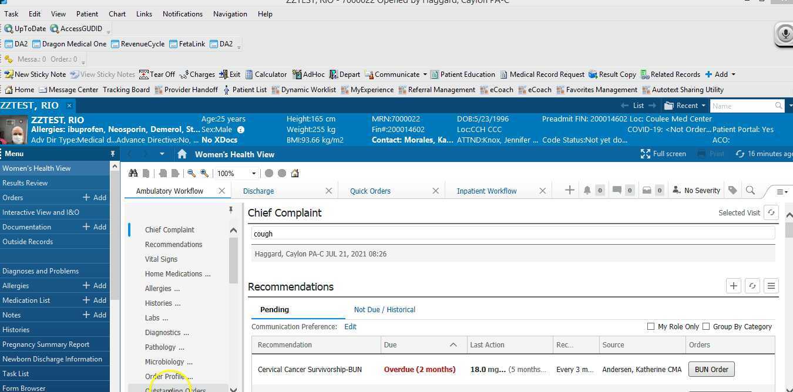
Task: Open the 100% zoom level dropdown
Action: (253, 173)
